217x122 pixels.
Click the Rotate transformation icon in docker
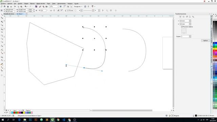183,17
